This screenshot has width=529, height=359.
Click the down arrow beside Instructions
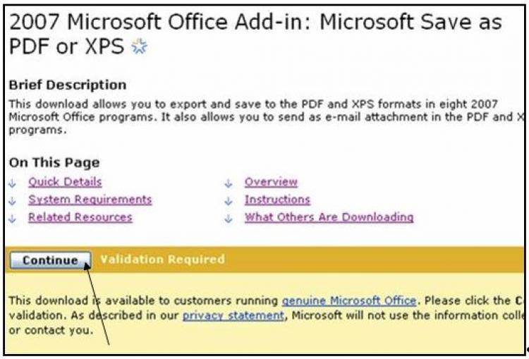229,200
